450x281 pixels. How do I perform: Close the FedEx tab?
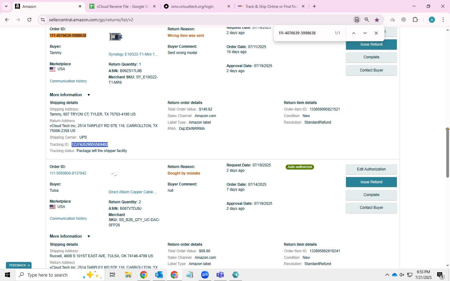303,6
